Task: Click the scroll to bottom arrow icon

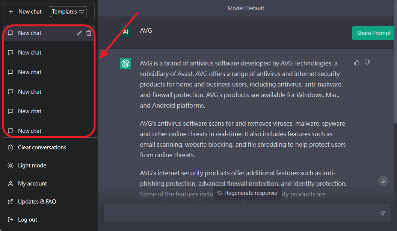Action: click(383, 181)
